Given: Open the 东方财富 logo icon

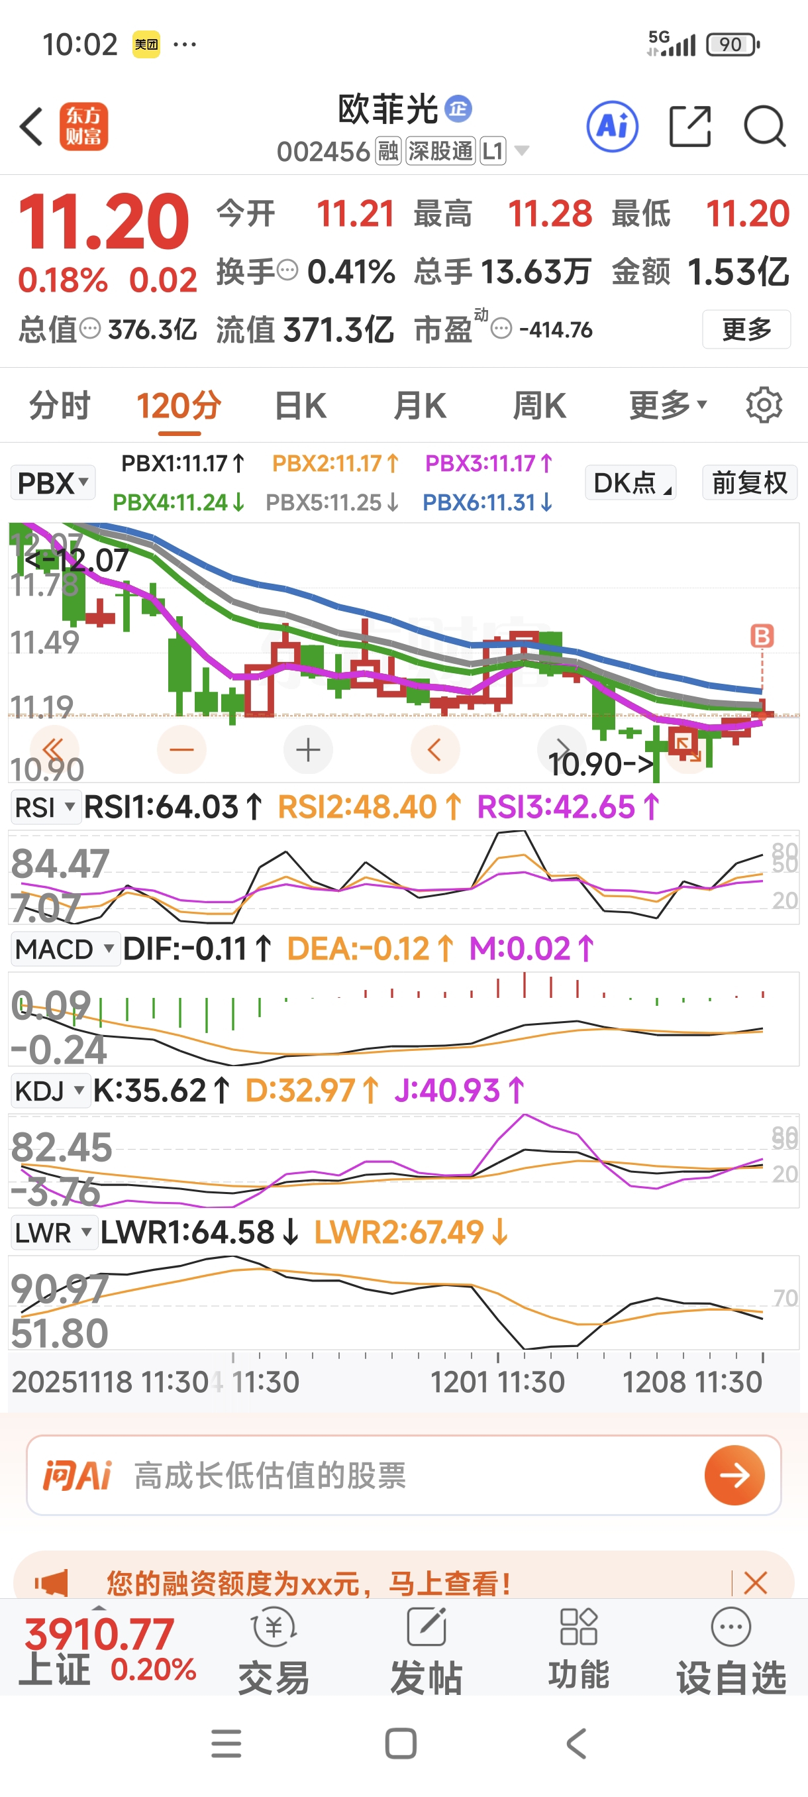Looking at the screenshot, I should click(83, 127).
